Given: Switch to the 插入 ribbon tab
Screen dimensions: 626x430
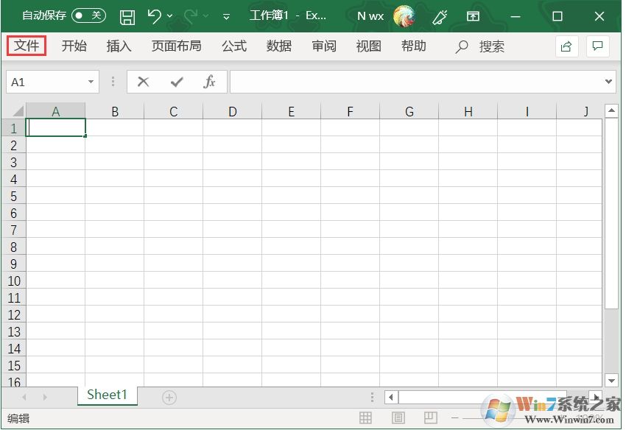Looking at the screenshot, I should pos(118,46).
